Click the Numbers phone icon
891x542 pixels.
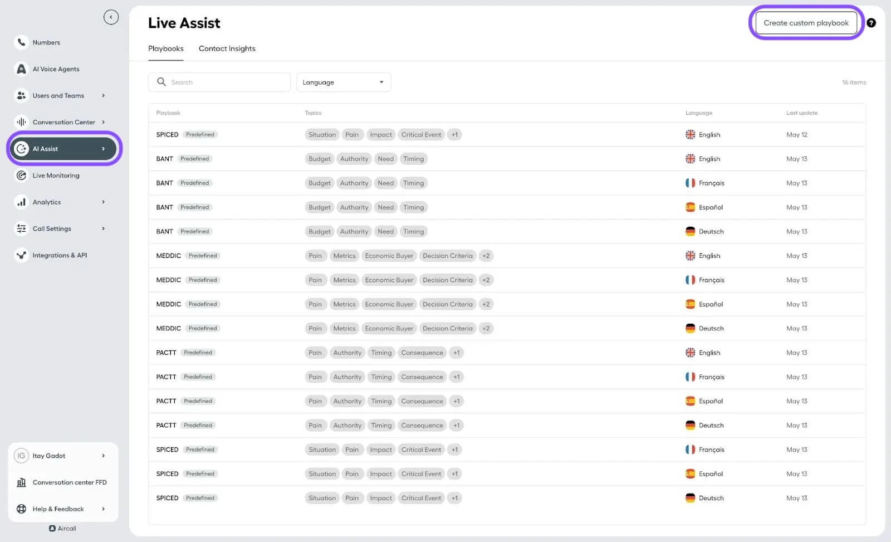[x=21, y=42]
